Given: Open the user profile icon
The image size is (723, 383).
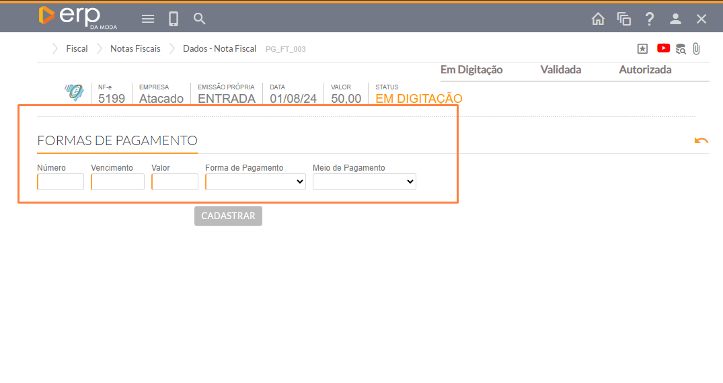Looking at the screenshot, I should point(676,19).
